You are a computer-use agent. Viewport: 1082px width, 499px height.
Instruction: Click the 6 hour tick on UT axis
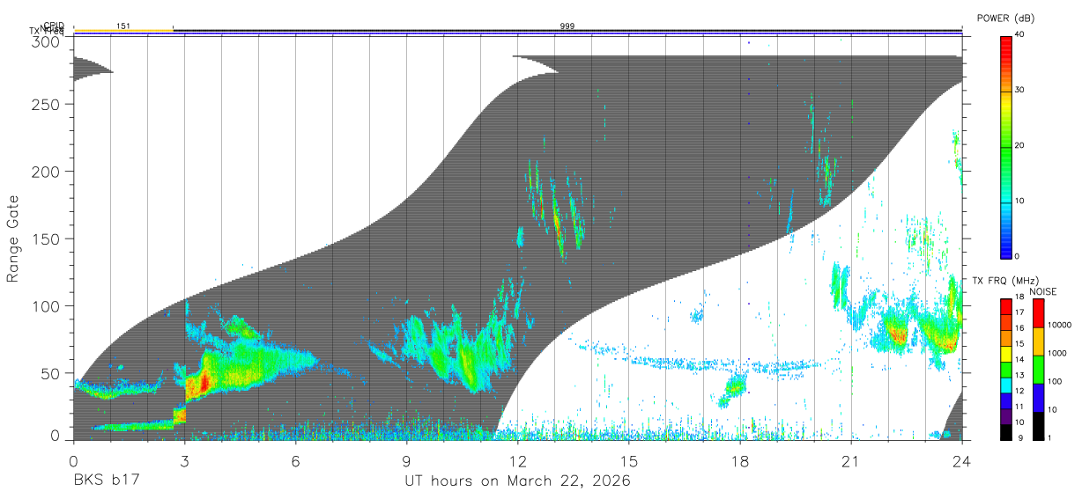295,461
